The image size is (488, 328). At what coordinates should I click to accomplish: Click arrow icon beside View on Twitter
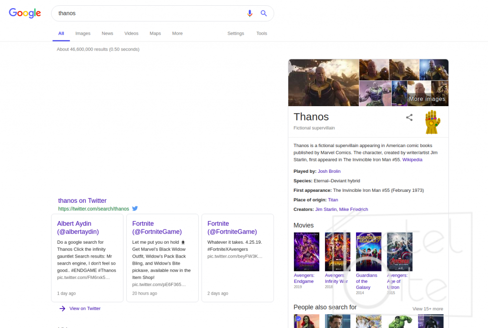point(62,308)
